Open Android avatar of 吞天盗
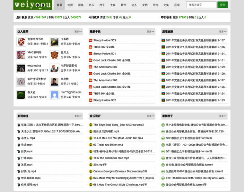The width and height of the screenshot is (244, 192). click(x=21, y=95)
